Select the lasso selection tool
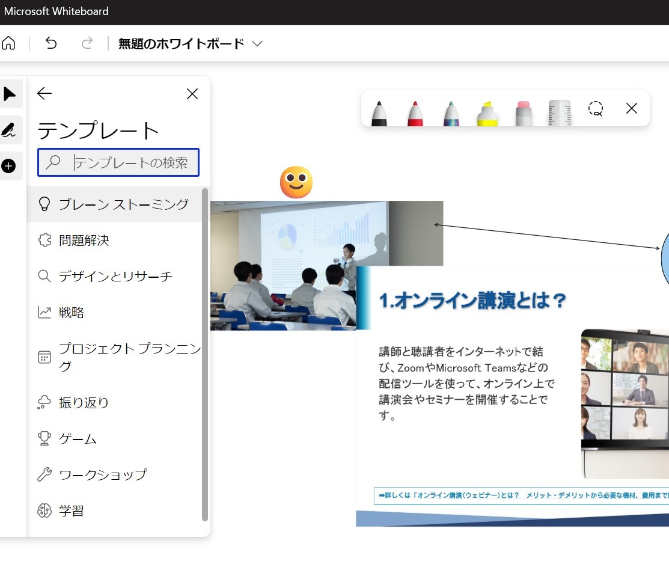Screen dimensions: 669x567 pyautogui.click(x=596, y=109)
